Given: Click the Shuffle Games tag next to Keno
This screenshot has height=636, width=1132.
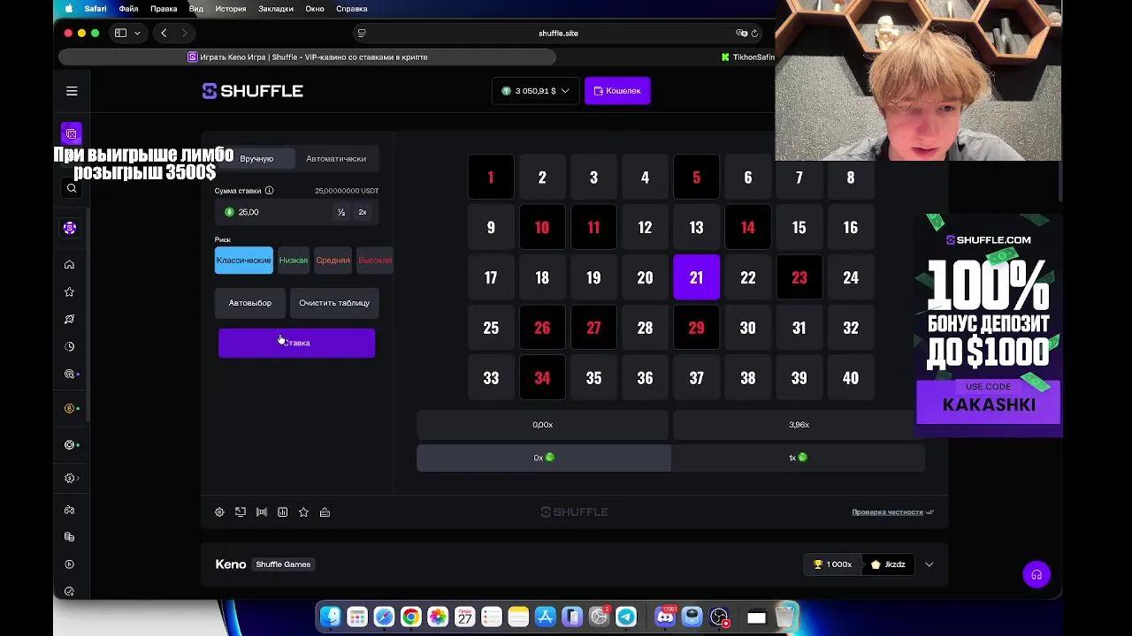Looking at the screenshot, I should click(x=283, y=564).
